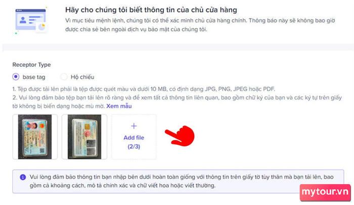Select the "base tag" radio button
This screenshot has width=354, height=205.
(16, 77)
